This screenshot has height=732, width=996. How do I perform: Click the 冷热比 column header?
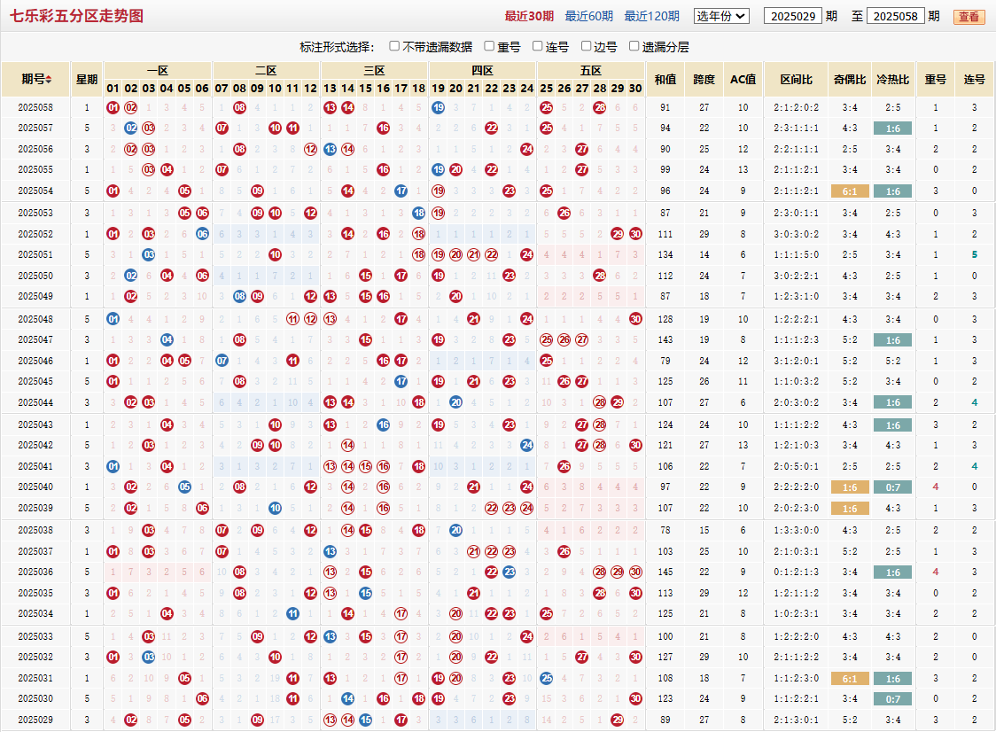(893, 80)
